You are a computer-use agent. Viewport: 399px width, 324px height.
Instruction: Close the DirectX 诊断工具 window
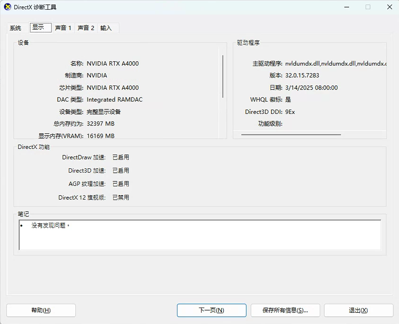coord(389,7)
